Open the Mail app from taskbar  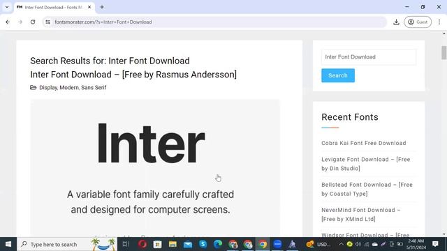point(188,244)
